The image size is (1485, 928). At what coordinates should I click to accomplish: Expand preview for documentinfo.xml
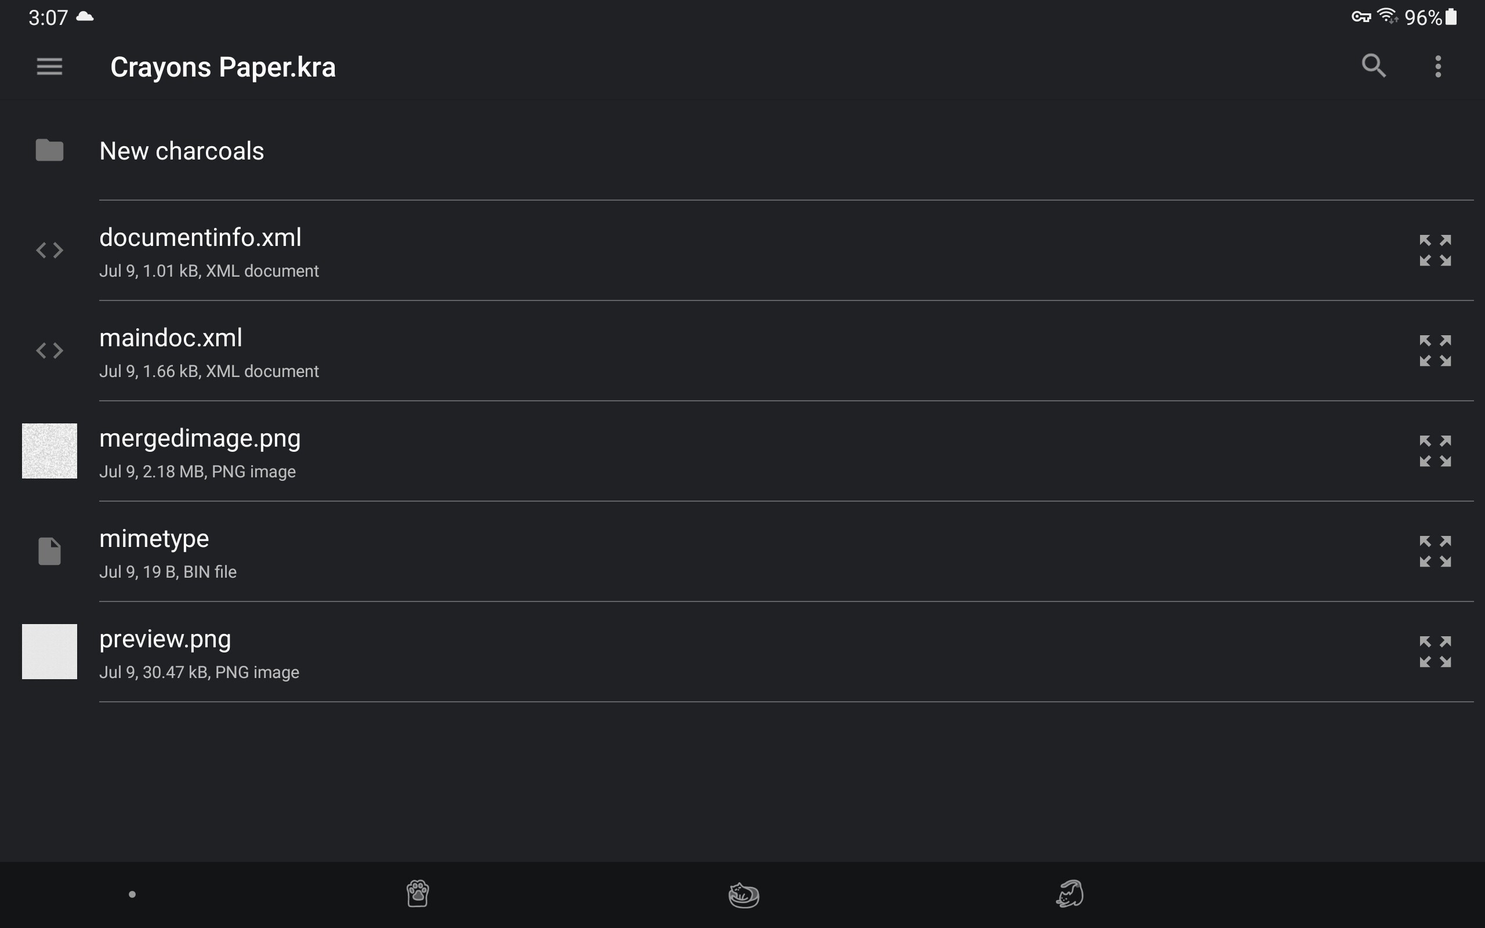pos(1435,251)
